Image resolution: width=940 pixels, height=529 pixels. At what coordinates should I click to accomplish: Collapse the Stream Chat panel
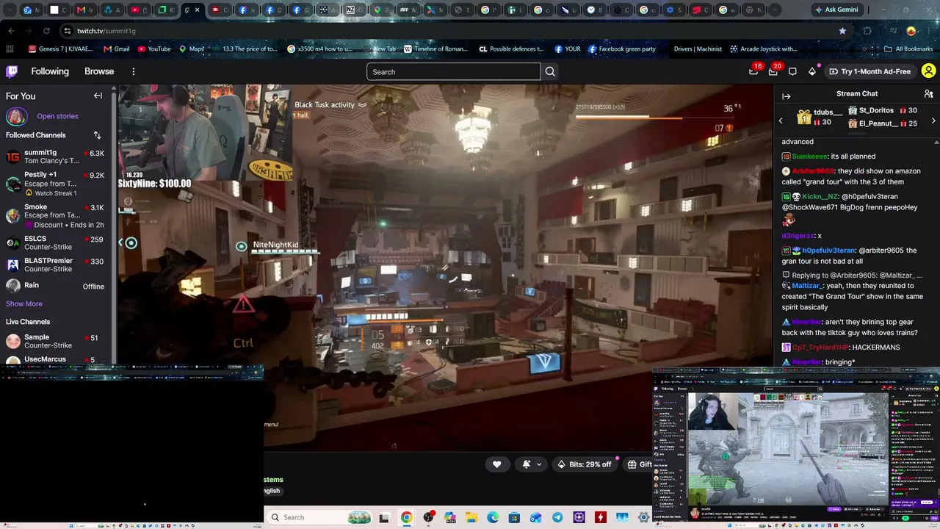(786, 96)
